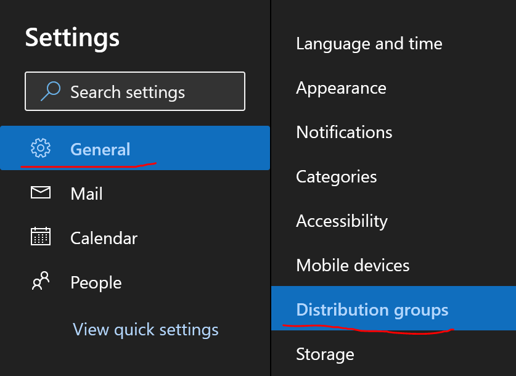The image size is (516, 376).
Task: Click the Settings panel heading
Action: [x=72, y=38]
